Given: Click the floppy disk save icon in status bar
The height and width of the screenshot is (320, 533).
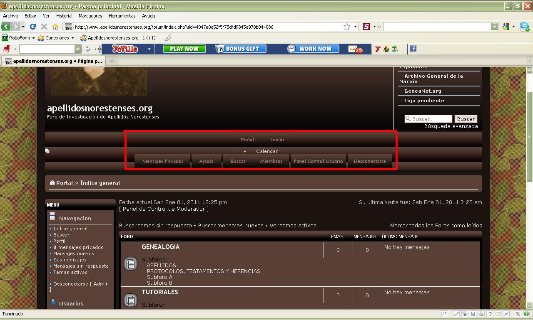Looking at the screenshot, I should click(x=473, y=314).
